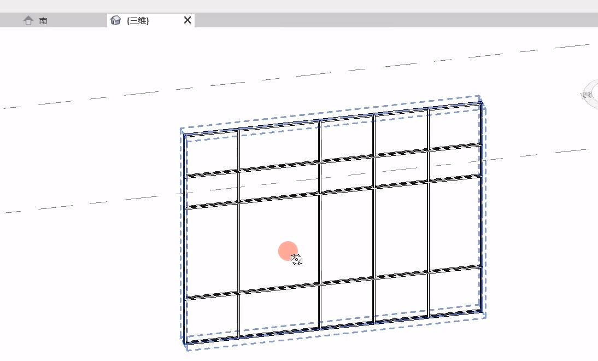This screenshot has height=361, width=598.
Task: Select the lowest interior horizontal mullion
Action: point(333,282)
